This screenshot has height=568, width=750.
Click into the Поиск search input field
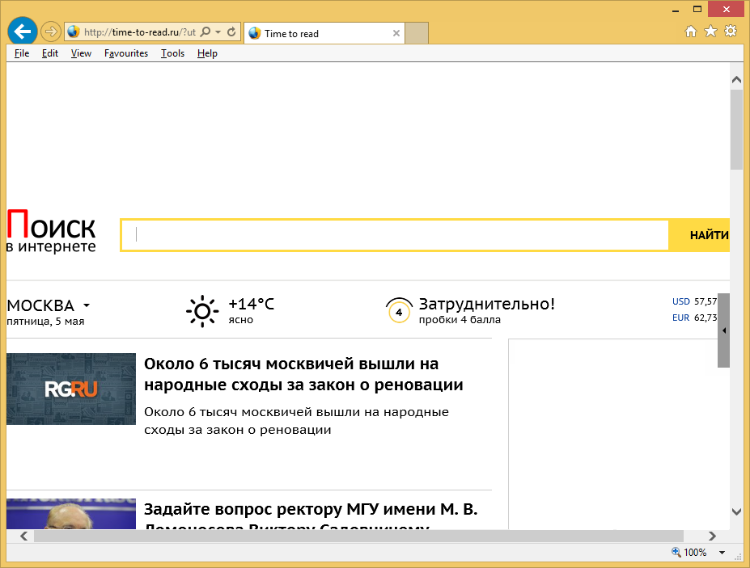click(396, 235)
